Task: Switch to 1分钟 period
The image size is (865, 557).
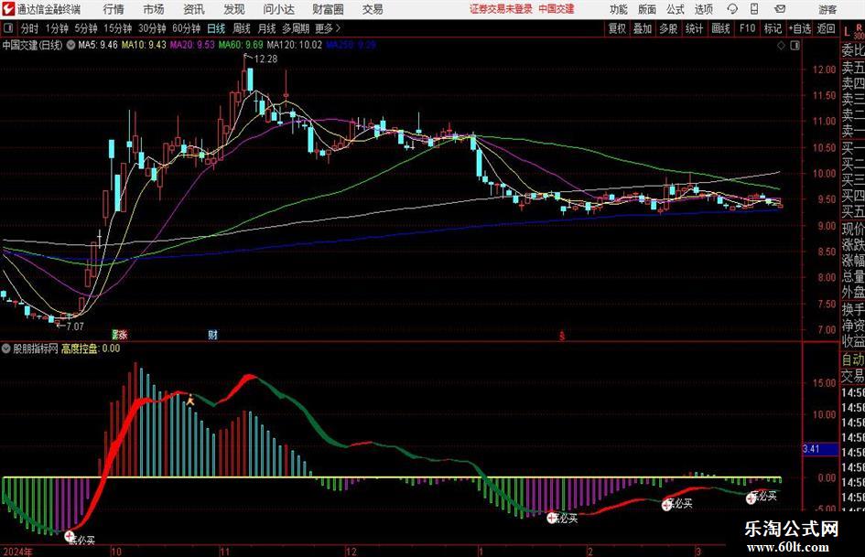Action: [57, 28]
